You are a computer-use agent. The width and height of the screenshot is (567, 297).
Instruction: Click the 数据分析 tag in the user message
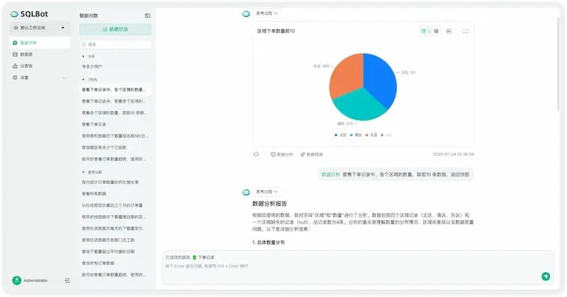coord(331,174)
